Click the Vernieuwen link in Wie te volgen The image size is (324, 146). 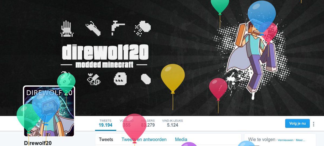tap(286, 140)
